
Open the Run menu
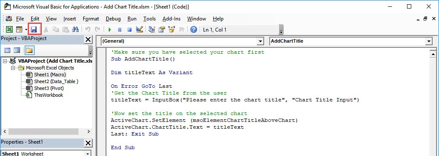132,19
